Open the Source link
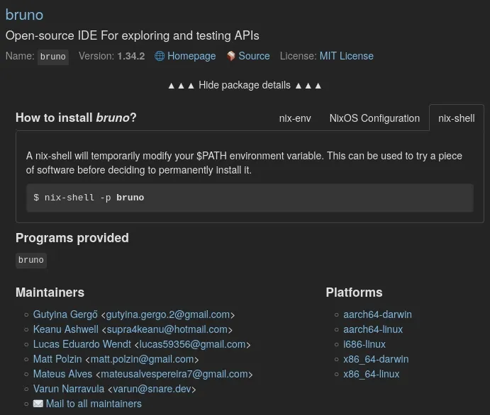Image resolution: width=490 pixels, height=415 pixels. coord(254,56)
